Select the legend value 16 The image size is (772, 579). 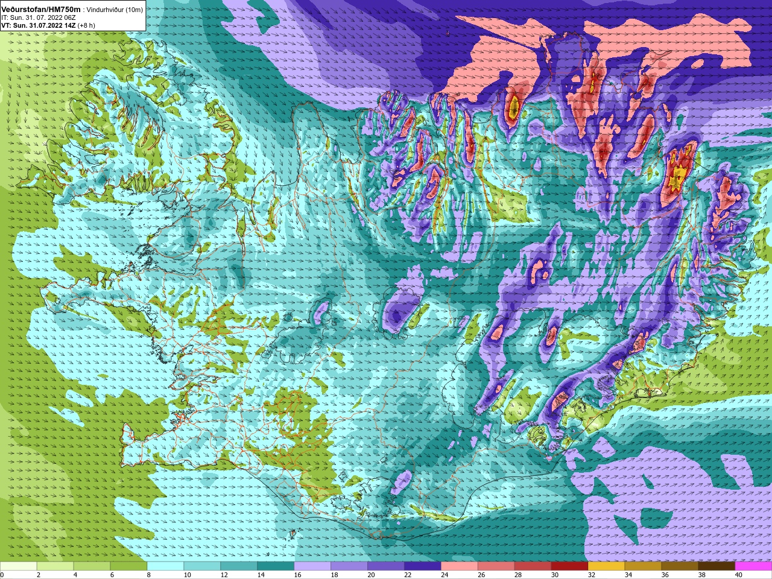click(x=297, y=575)
